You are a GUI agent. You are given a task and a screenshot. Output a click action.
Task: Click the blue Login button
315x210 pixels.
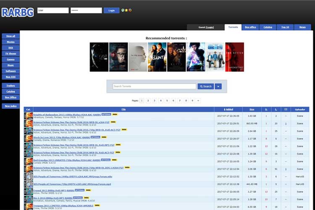click(x=111, y=10)
